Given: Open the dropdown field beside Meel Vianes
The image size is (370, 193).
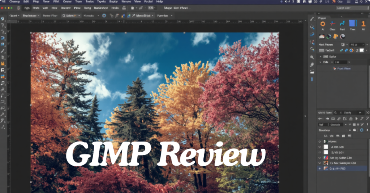Looking at the screenshot, I should click(x=357, y=45).
